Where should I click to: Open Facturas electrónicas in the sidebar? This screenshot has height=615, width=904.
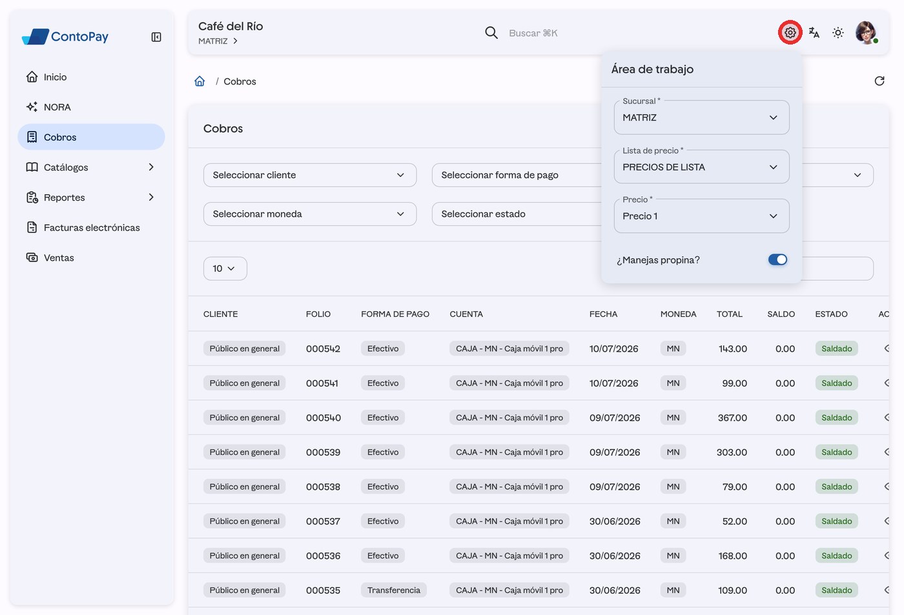click(92, 227)
